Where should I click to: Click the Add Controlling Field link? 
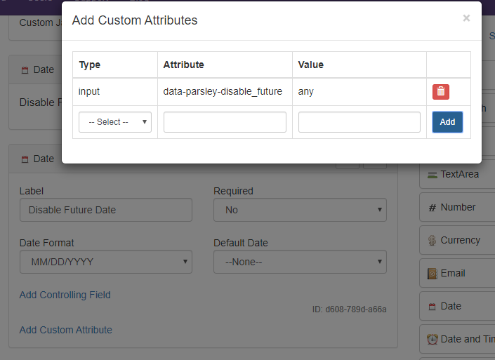coord(65,295)
